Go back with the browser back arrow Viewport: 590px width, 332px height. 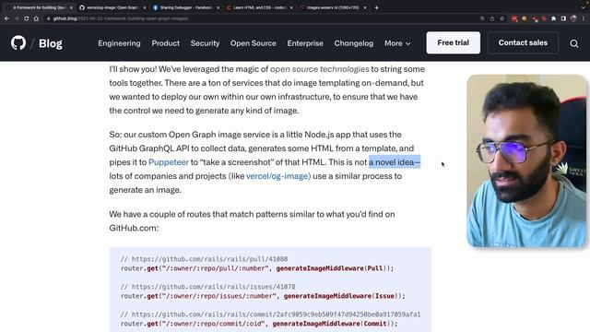click(6, 18)
